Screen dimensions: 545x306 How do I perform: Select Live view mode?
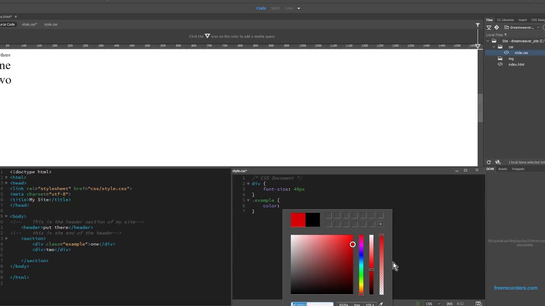tap(289, 8)
